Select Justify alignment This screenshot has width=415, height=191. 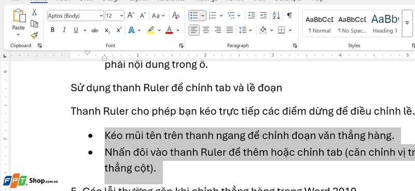(230, 30)
